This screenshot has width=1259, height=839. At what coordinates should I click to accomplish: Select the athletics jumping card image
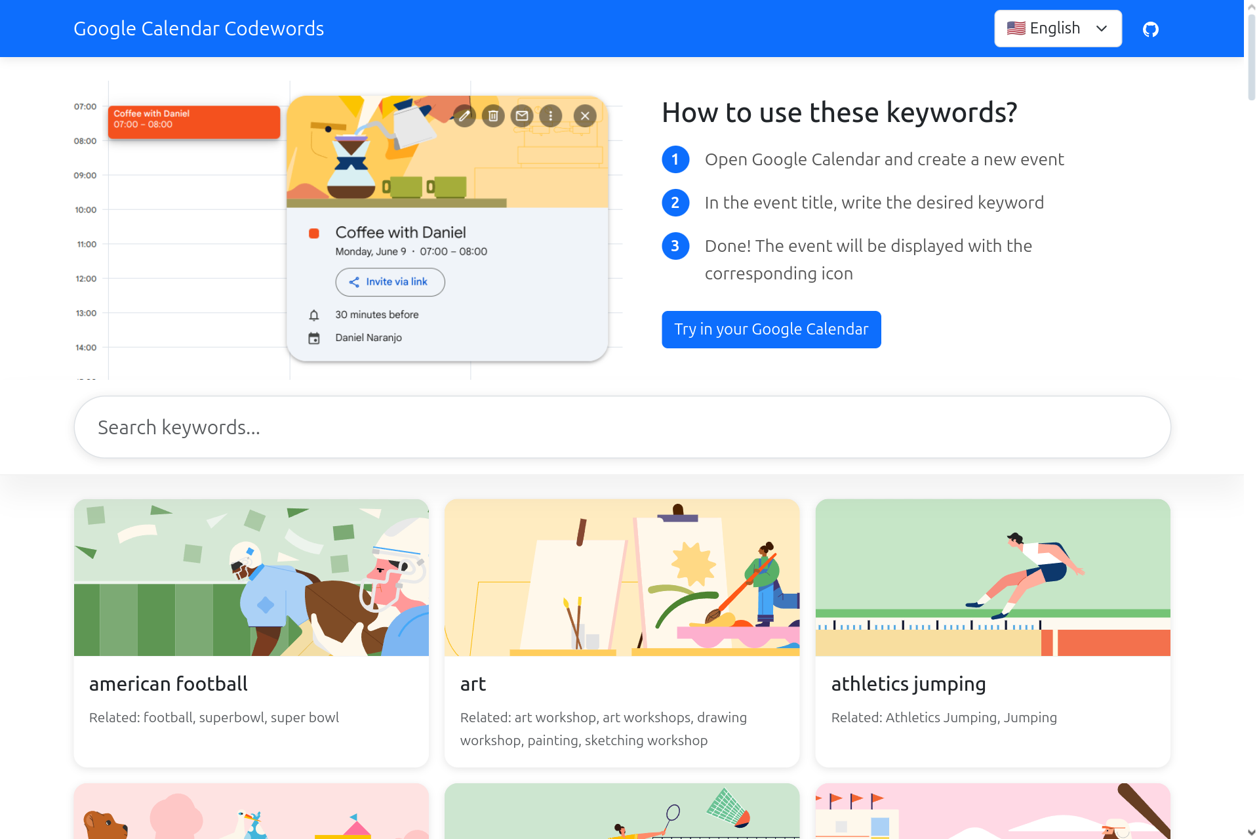993,577
